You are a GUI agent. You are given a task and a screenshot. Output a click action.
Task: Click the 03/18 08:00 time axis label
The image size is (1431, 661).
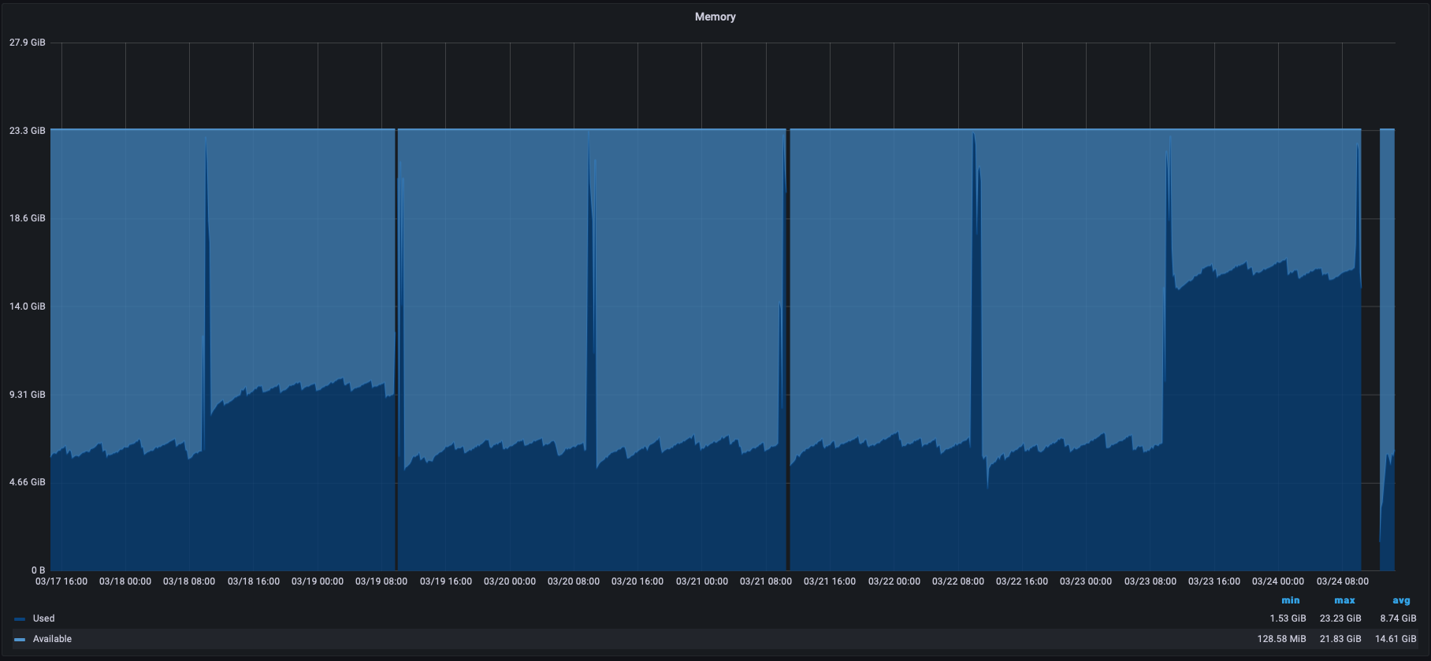coord(189,581)
